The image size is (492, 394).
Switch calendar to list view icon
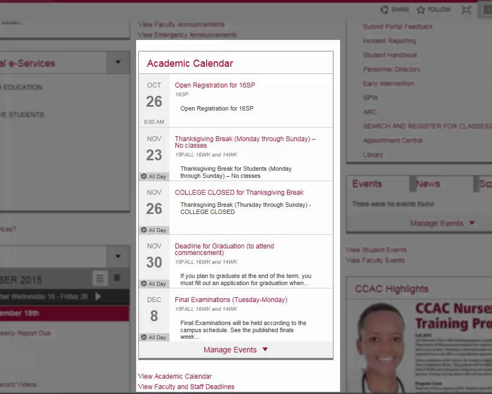[x=100, y=279]
